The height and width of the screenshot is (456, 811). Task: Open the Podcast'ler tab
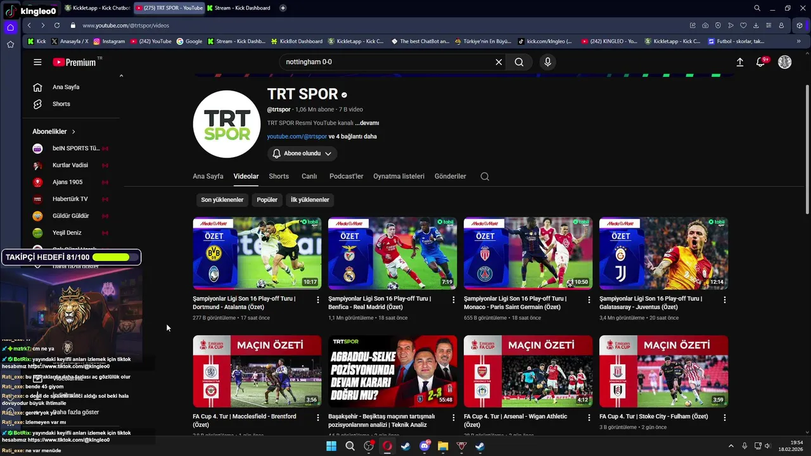pyautogui.click(x=346, y=176)
